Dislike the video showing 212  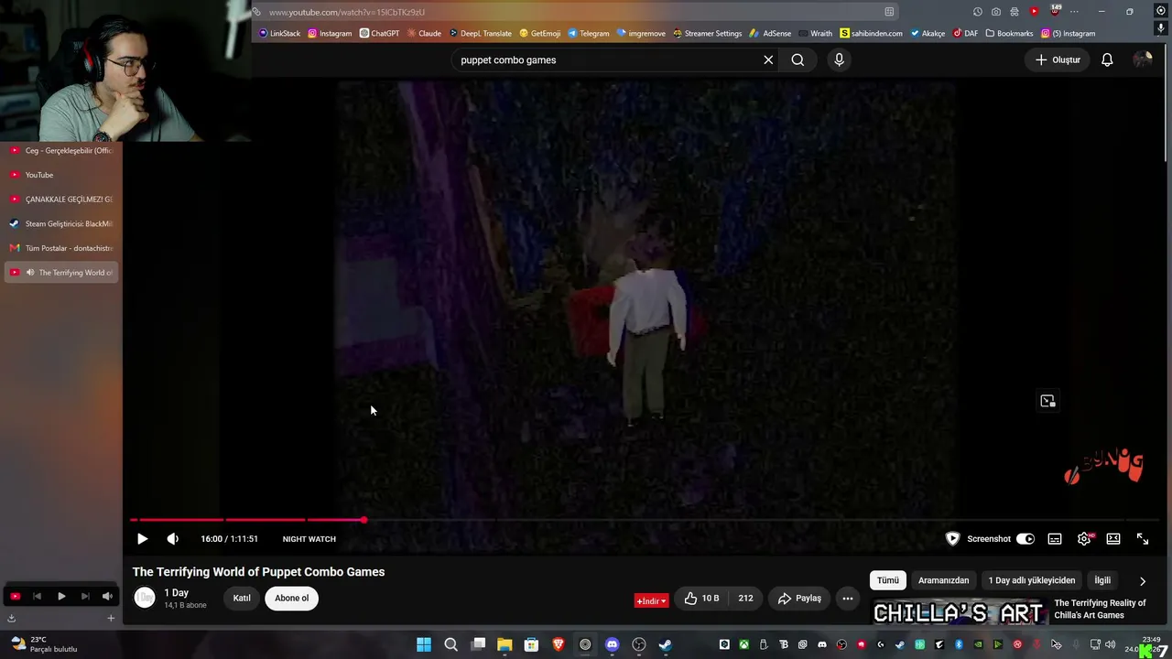[x=745, y=599]
